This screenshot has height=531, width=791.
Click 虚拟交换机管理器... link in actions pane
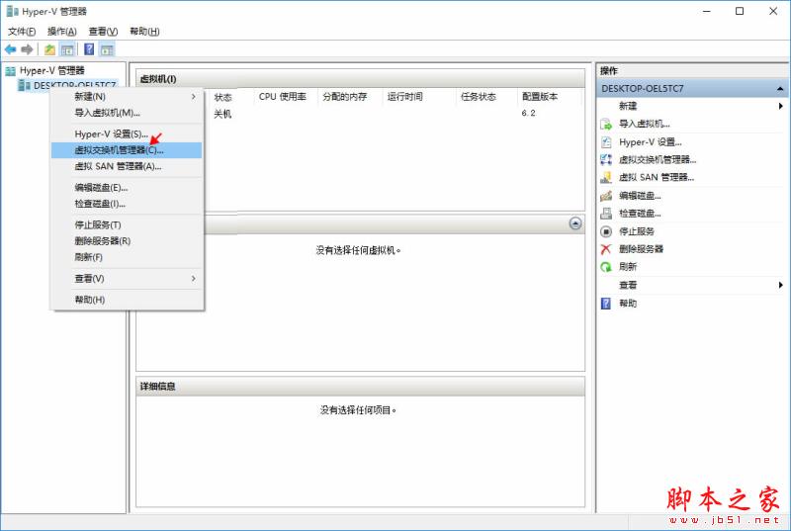[x=658, y=160]
